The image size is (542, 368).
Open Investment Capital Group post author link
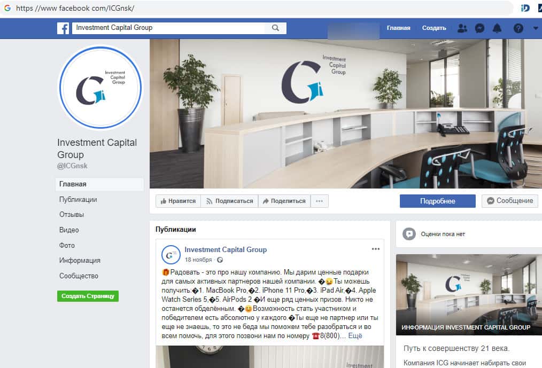tap(226, 249)
